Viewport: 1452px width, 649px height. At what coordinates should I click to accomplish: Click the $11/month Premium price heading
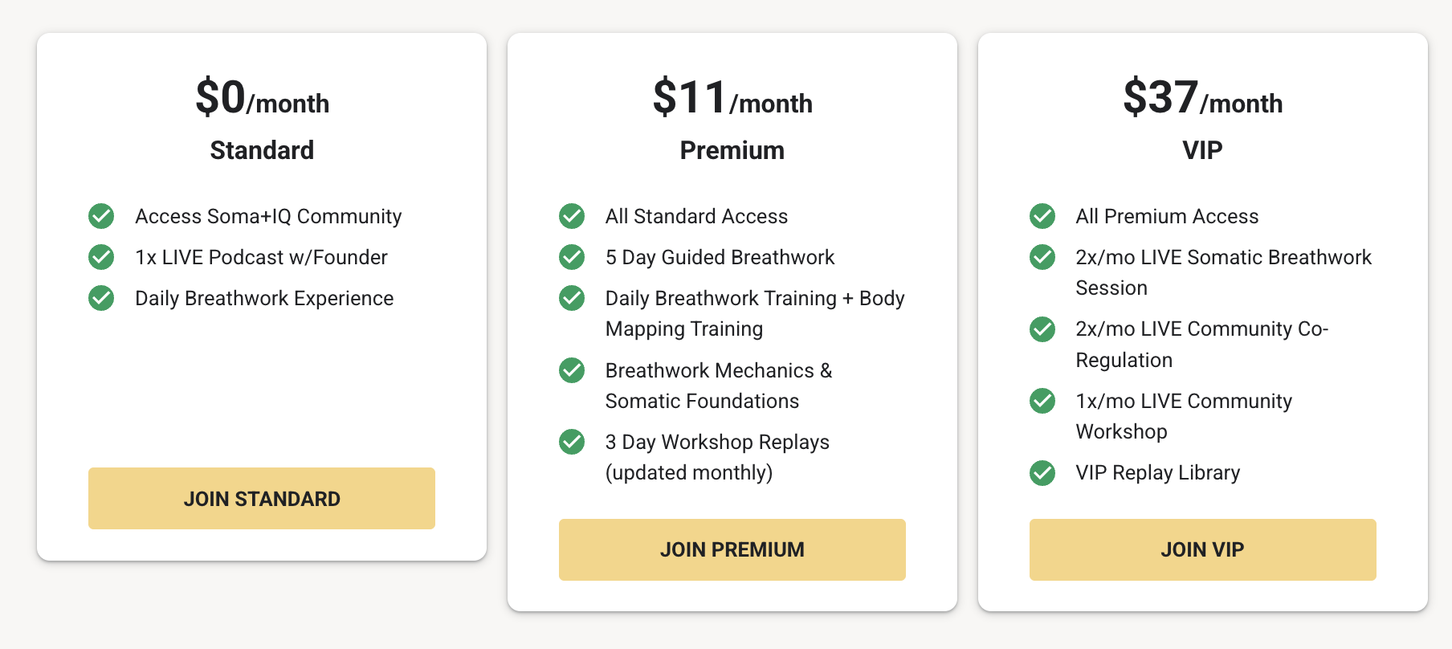732,99
